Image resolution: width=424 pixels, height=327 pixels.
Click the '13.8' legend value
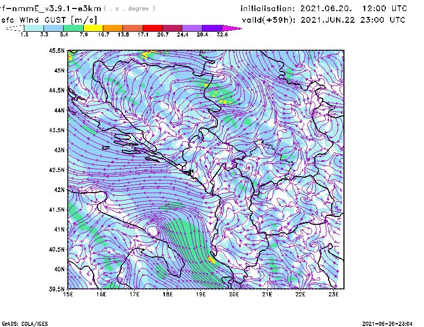coord(123,34)
